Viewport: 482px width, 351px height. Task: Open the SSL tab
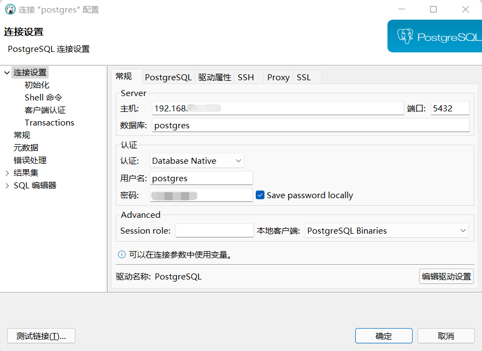click(304, 77)
